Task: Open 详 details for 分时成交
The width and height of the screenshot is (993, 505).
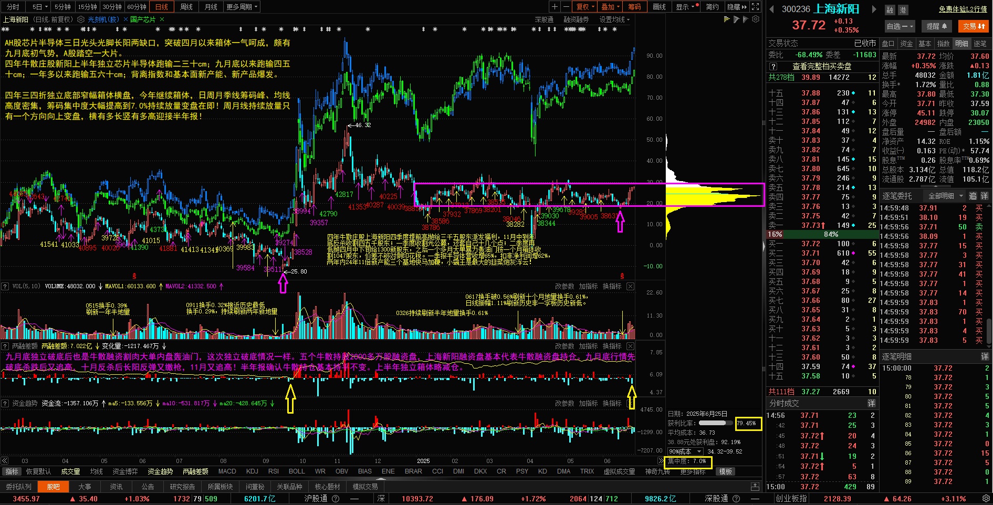Action: pyautogui.click(x=871, y=403)
